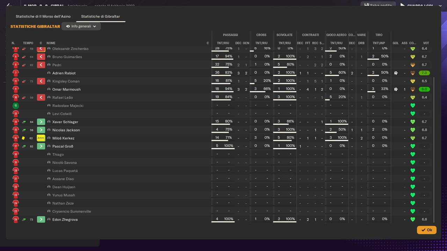Click the player list vertical scrollbar
Screen dimensions: 447x251
click(x=434, y=150)
